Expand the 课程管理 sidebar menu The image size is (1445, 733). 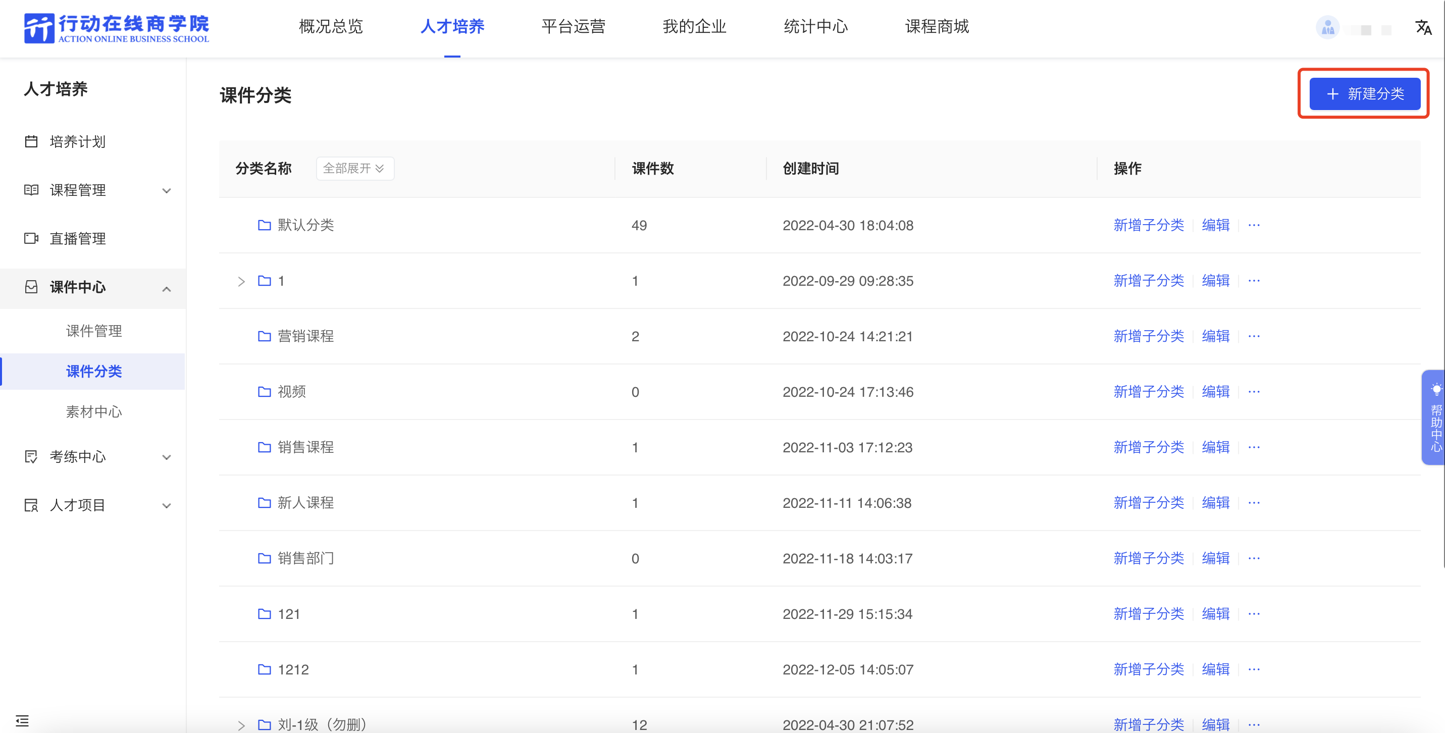point(167,191)
